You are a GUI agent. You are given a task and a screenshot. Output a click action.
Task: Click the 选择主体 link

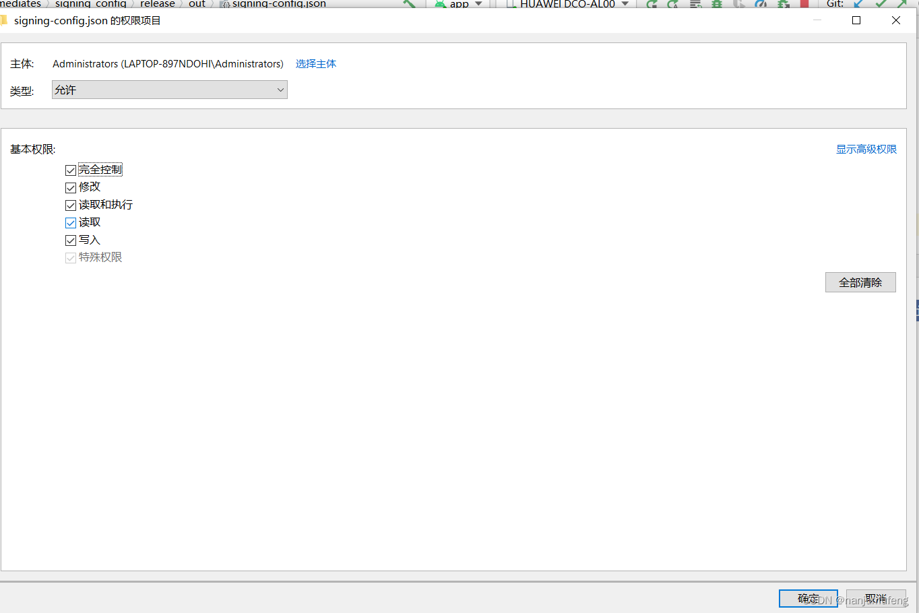(316, 64)
